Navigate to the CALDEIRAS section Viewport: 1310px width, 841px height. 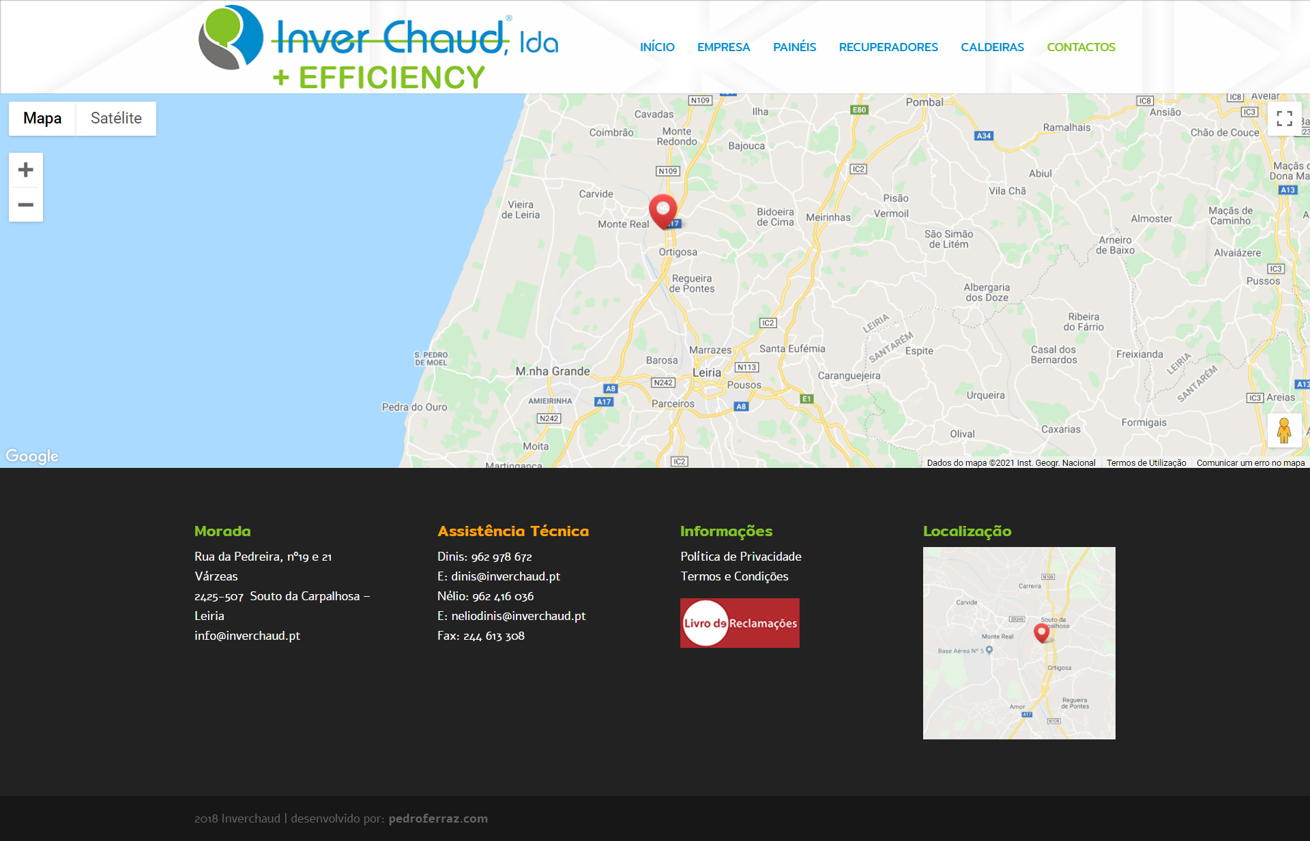pos(992,47)
